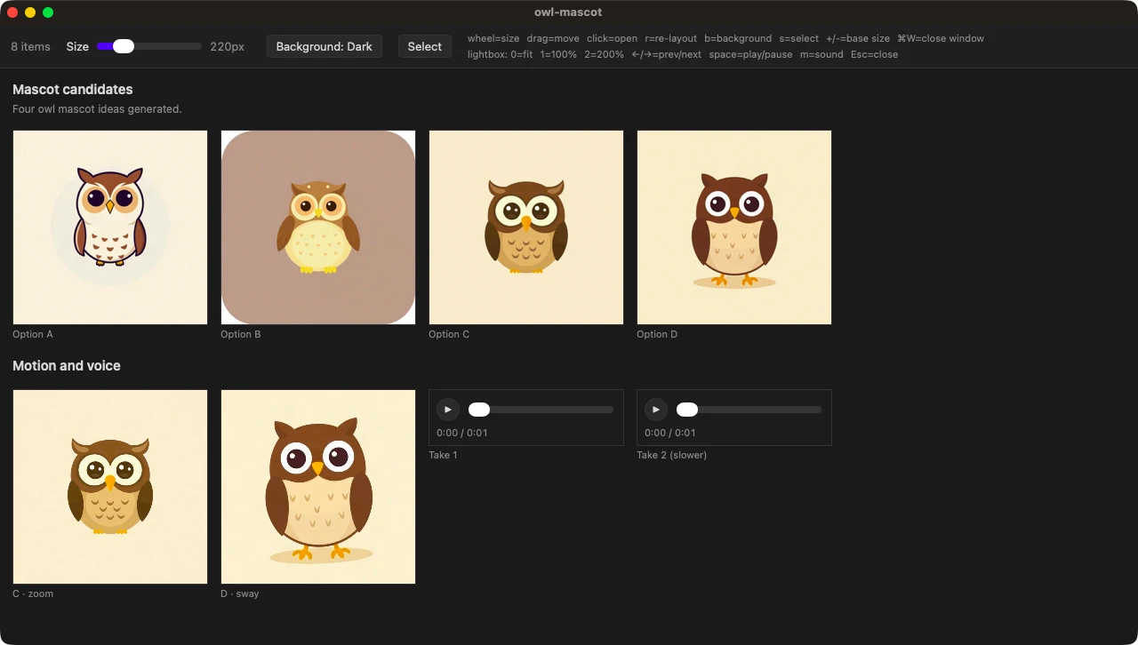The height and width of the screenshot is (645, 1138).
Task: Open the D · sway animation thumbnail
Action: coord(318,487)
